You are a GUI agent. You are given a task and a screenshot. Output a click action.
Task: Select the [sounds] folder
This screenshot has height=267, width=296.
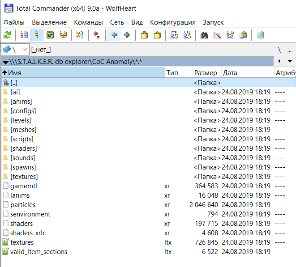148,158
